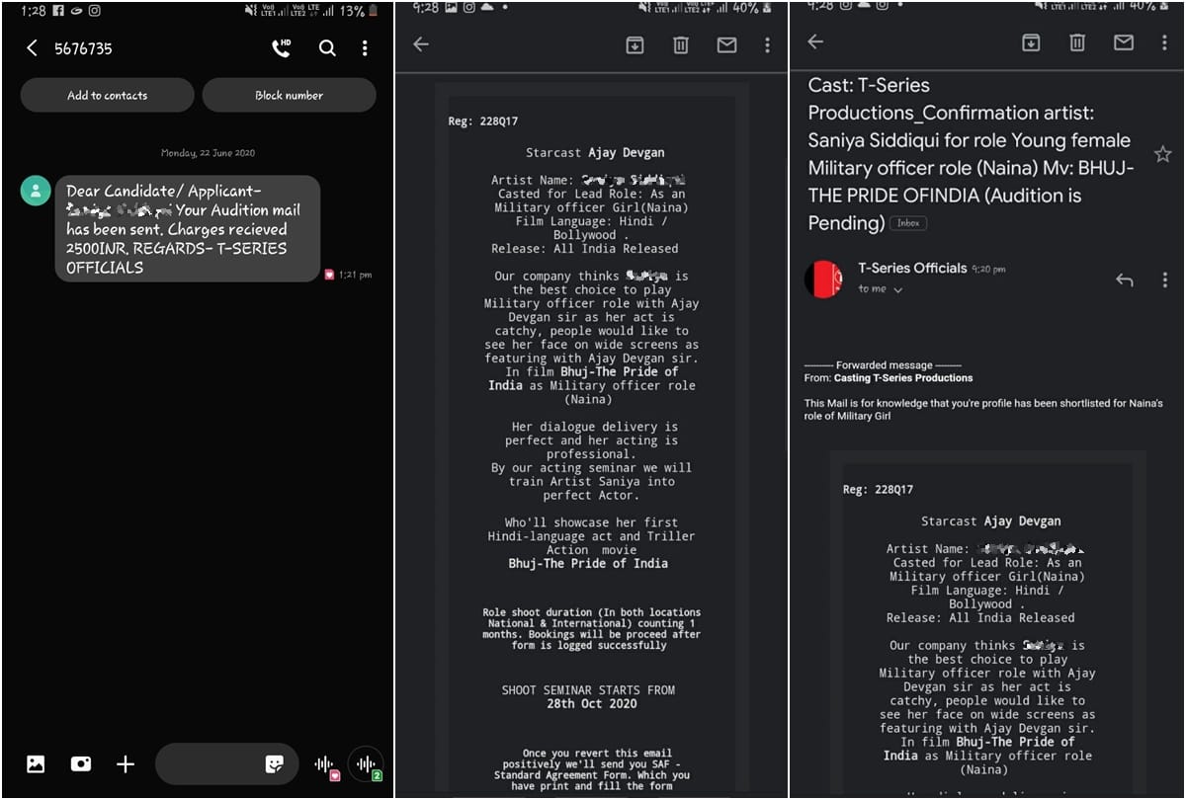The image size is (1186, 800).
Task: Open the T-SERIES OFFICIALS SMS message bubble
Action: 187,229
